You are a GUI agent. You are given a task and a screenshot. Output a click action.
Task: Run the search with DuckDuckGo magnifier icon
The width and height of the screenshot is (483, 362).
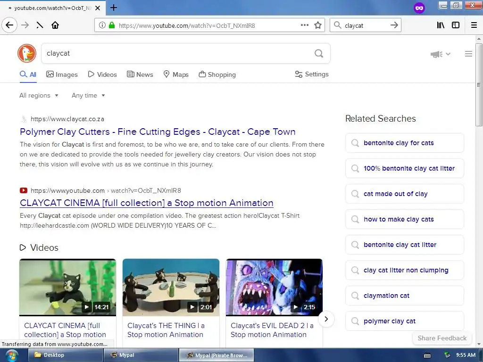pyautogui.click(x=319, y=54)
